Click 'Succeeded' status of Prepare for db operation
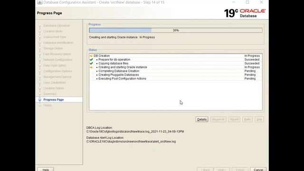 pos(252,59)
